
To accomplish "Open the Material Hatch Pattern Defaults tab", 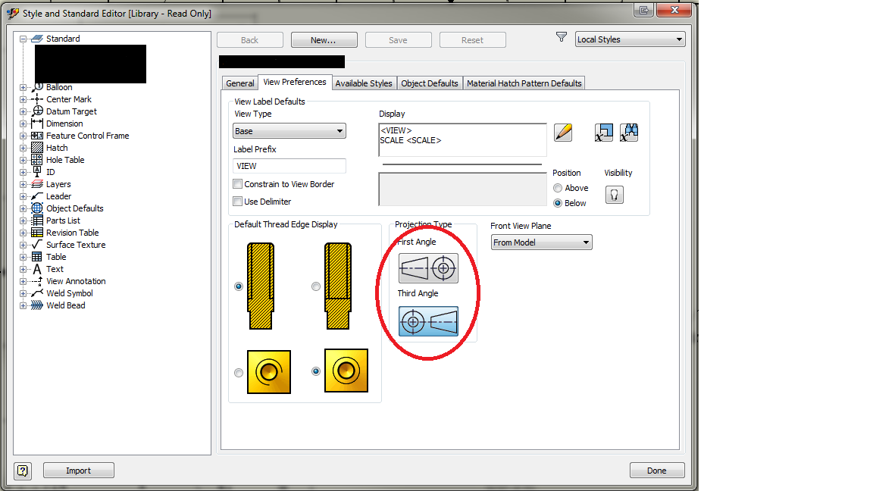I will (x=524, y=83).
